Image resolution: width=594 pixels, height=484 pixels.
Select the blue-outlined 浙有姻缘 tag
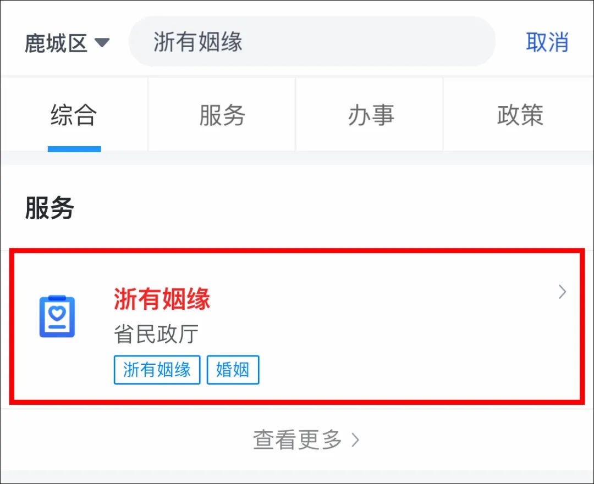157,370
